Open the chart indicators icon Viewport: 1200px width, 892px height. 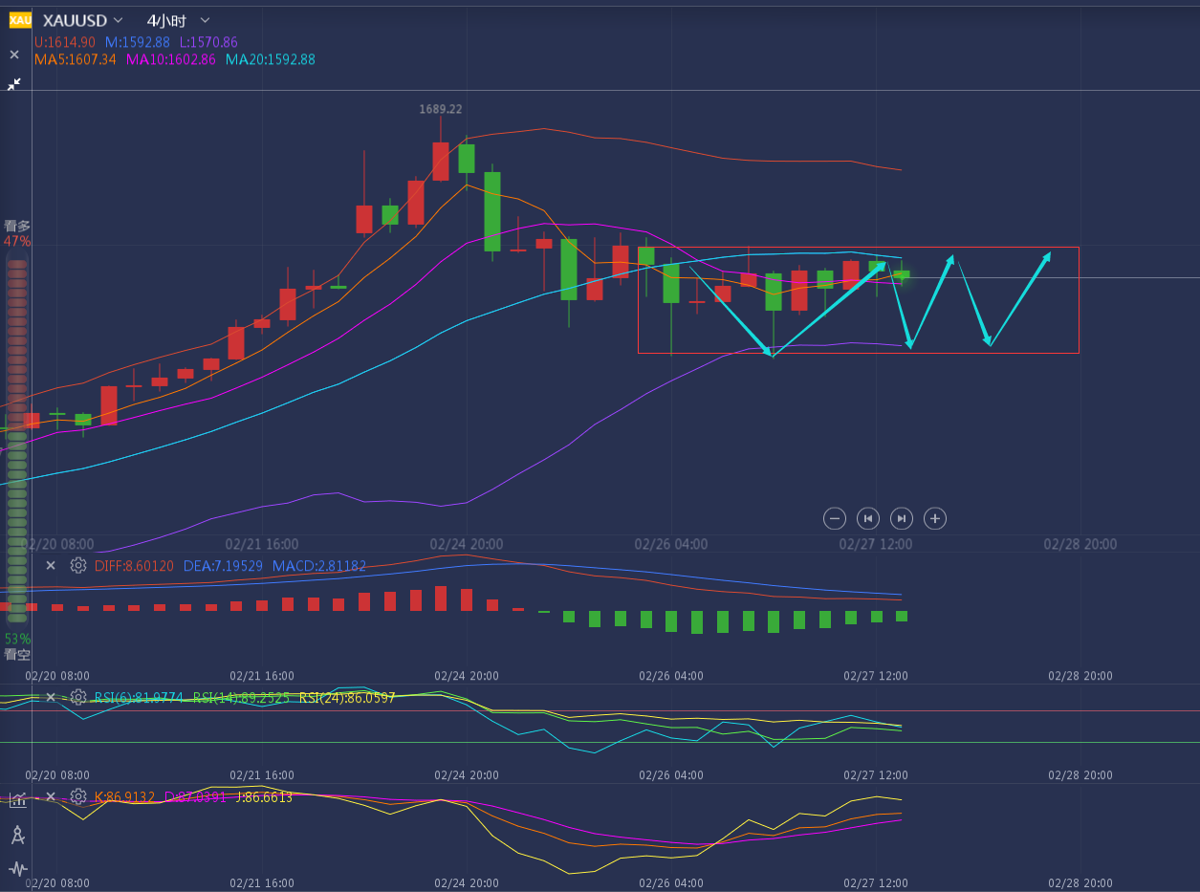tap(17, 799)
